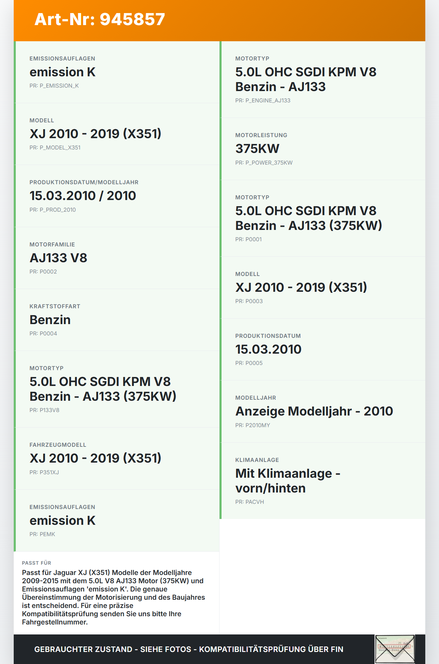This screenshot has width=439, height=664.
Task: Click the Modell card with PR: P0003
Action: click(x=322, y=288)
